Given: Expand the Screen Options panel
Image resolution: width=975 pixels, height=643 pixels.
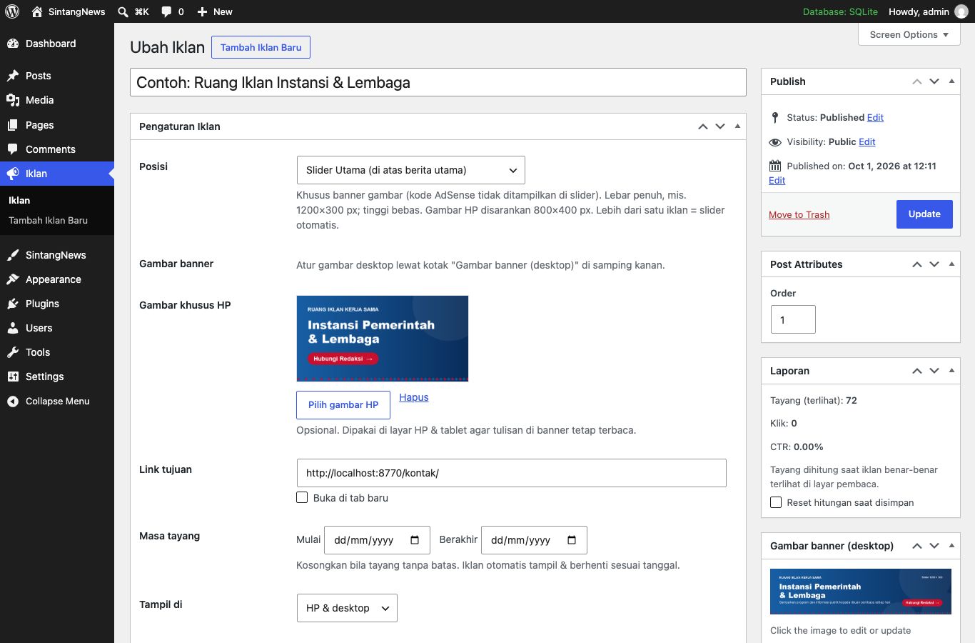Looking at the screenshot, I should coord(909,34).
